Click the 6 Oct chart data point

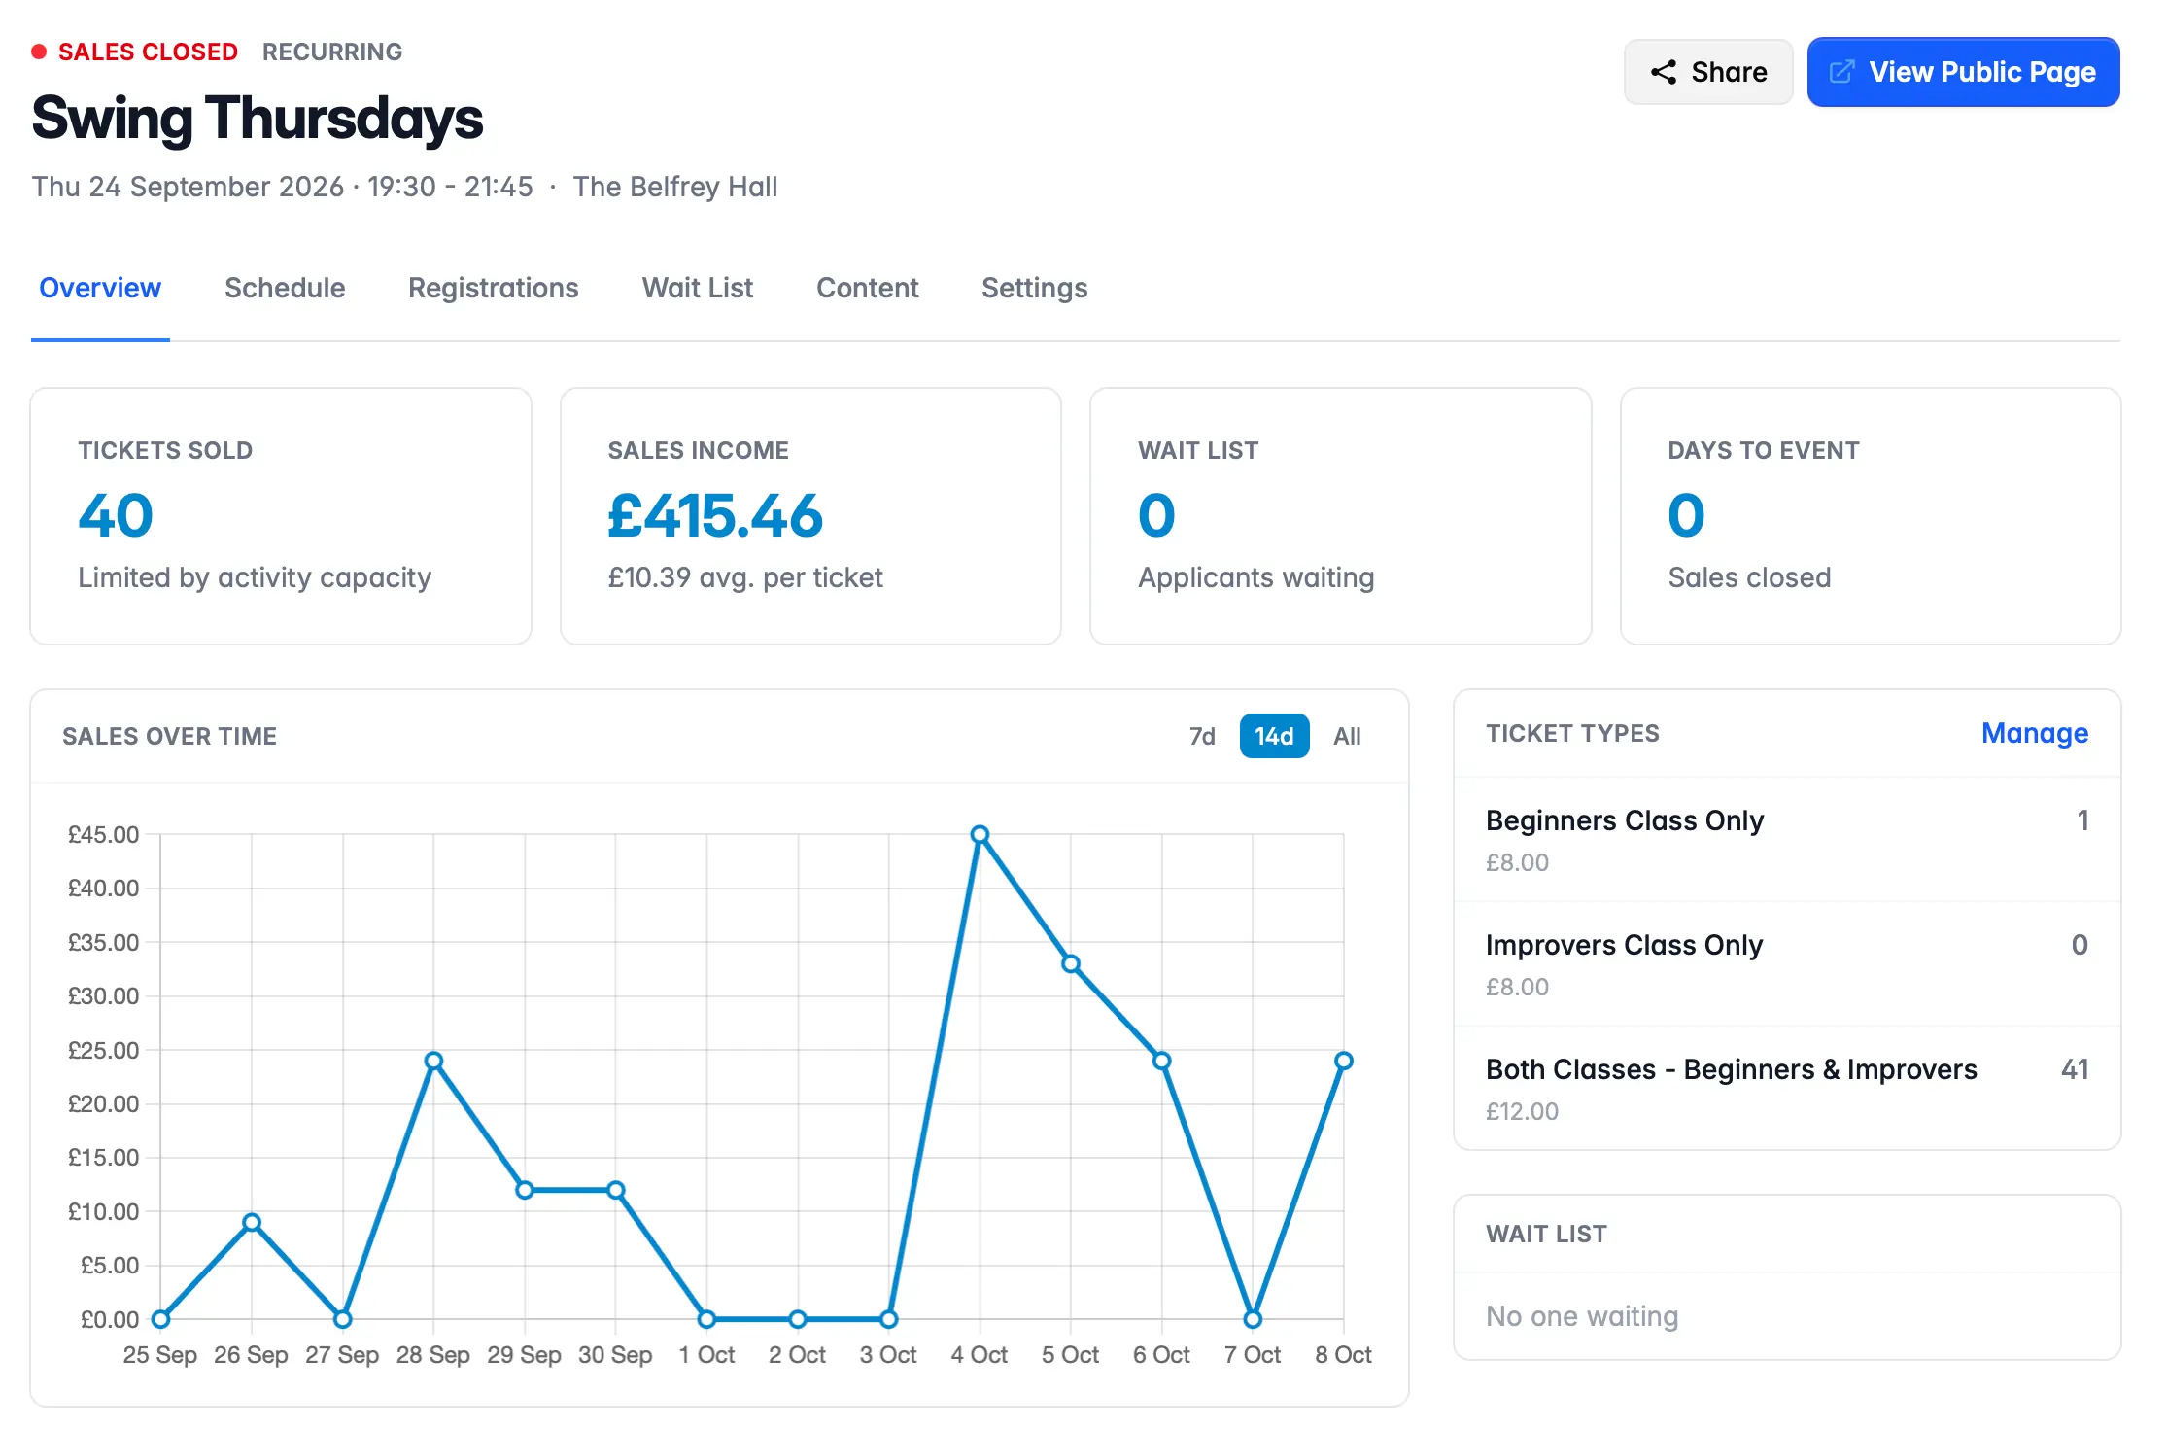coord(1161,1061)
